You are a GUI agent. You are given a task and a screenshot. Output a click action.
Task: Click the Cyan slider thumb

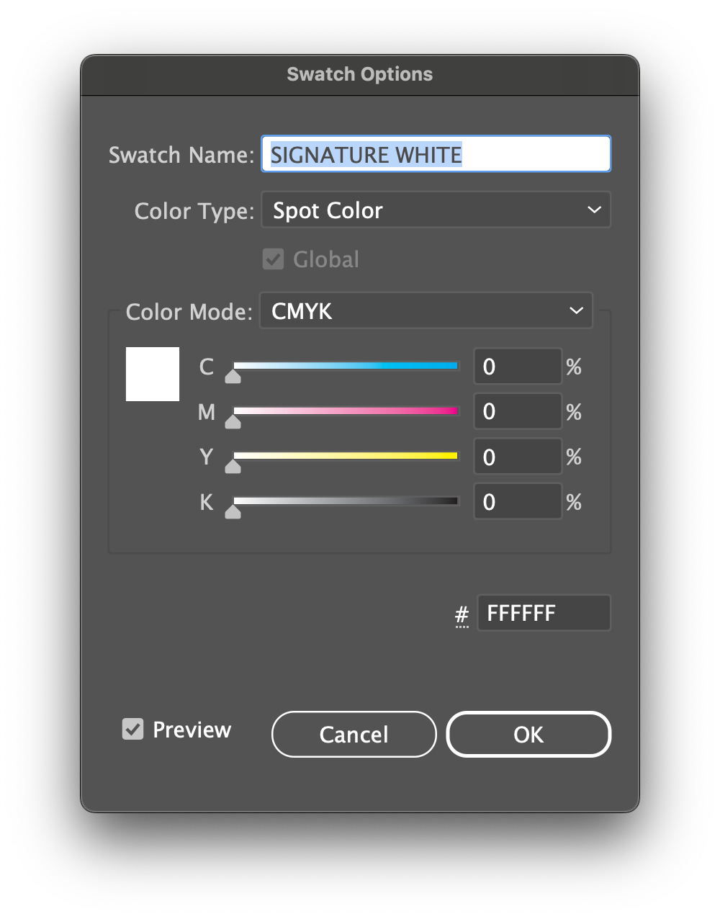[233, 377]
